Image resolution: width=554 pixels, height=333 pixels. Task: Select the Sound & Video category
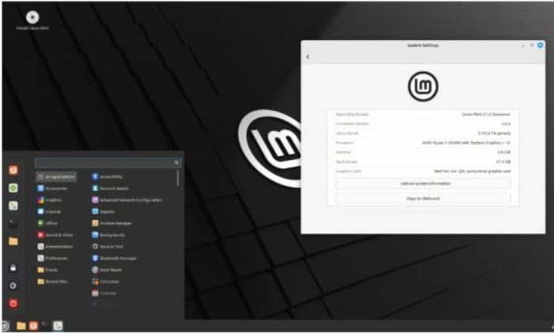pos(55,235)
